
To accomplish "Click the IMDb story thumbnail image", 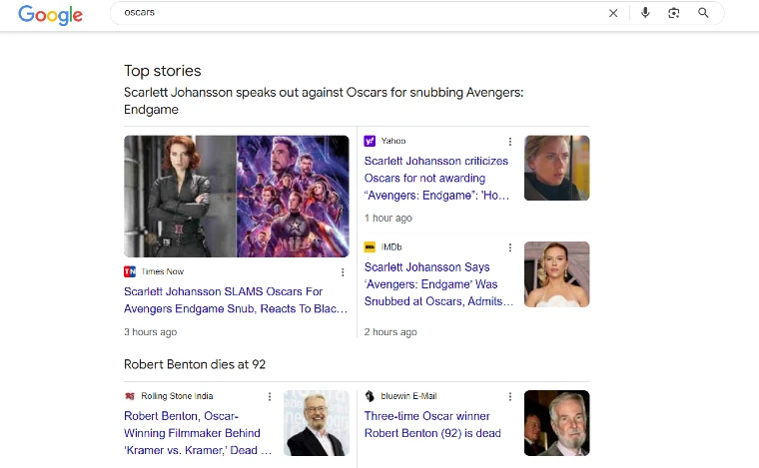I will tap(556, 274).
